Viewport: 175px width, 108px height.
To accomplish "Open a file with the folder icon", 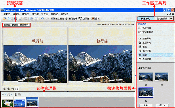I will [x=5, y=19].
